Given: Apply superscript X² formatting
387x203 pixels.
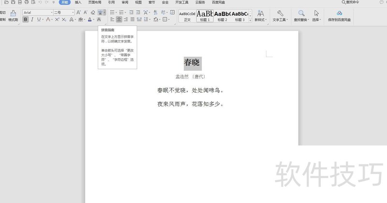Looking at the screenshot, I should (57, 19).
